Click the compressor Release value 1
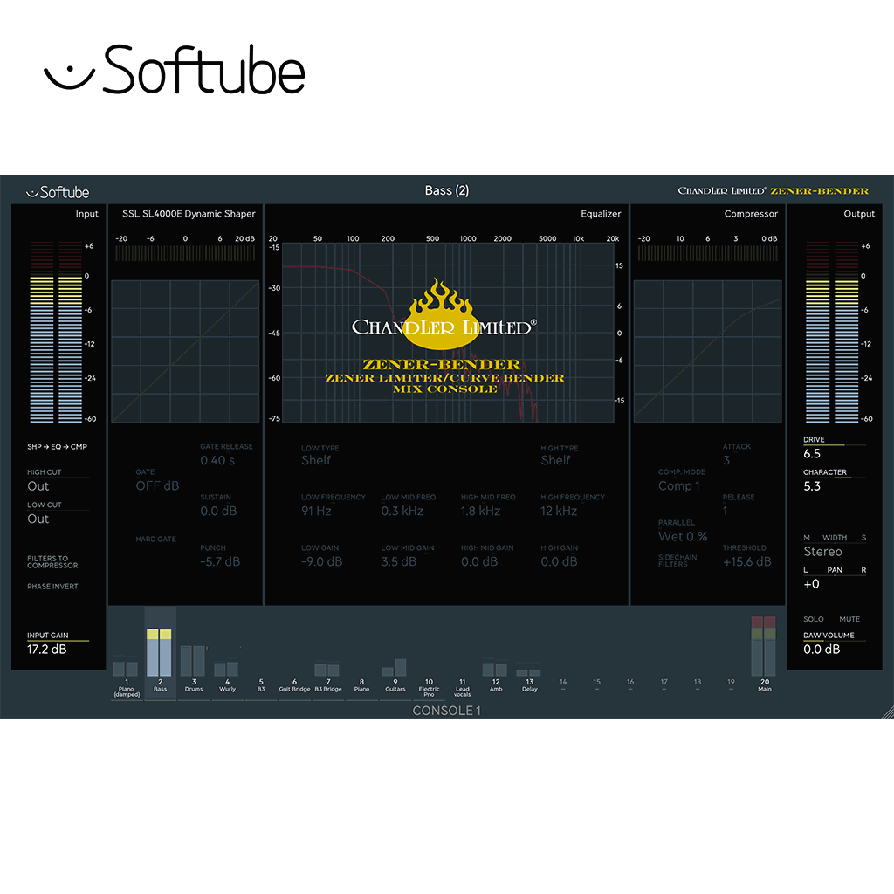 [726, 511]
